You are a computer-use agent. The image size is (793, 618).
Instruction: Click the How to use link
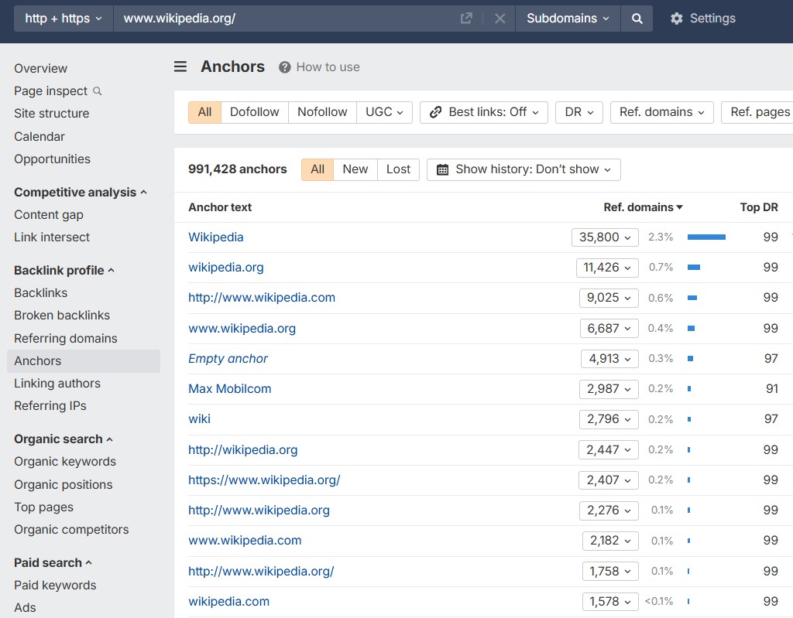coord(328,67)
